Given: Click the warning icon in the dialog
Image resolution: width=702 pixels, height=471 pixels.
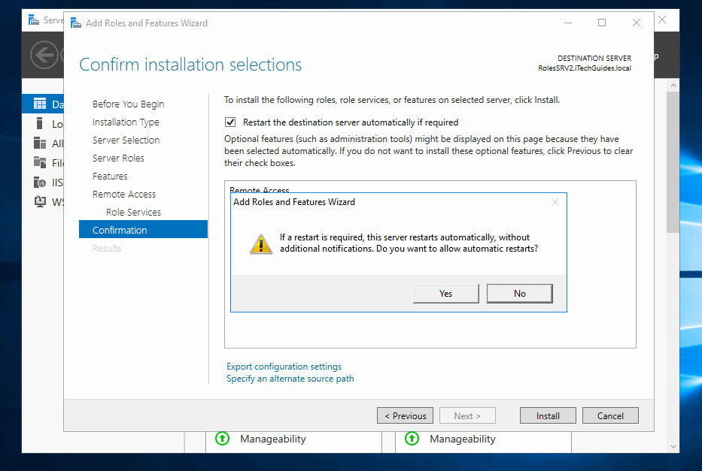Looking at the screenshot, I should coord(261,243).
